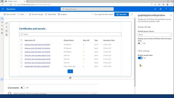Click the Type column header

coord(96,40)
